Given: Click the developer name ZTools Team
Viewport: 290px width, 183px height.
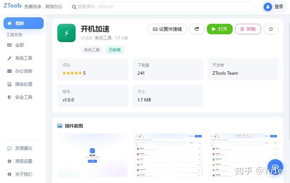Looking at the screenshot, I should (225, 73).
